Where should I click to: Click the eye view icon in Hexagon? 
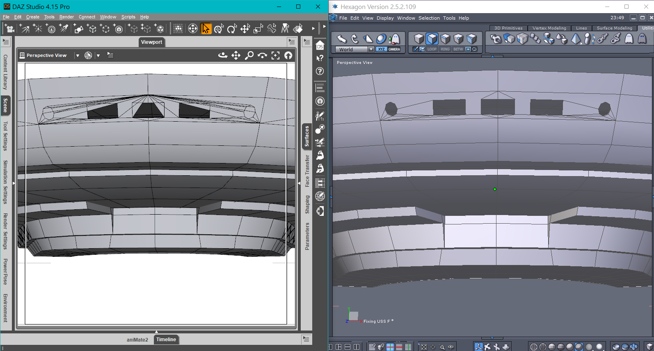tap(451, 347)
